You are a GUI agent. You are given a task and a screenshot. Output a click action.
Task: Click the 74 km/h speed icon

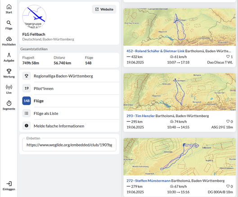coord(172,122)
